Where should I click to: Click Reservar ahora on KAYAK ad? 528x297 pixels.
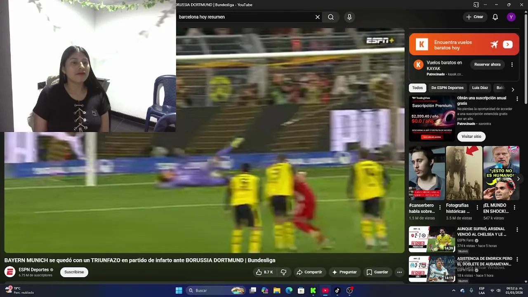coord(487,65)
